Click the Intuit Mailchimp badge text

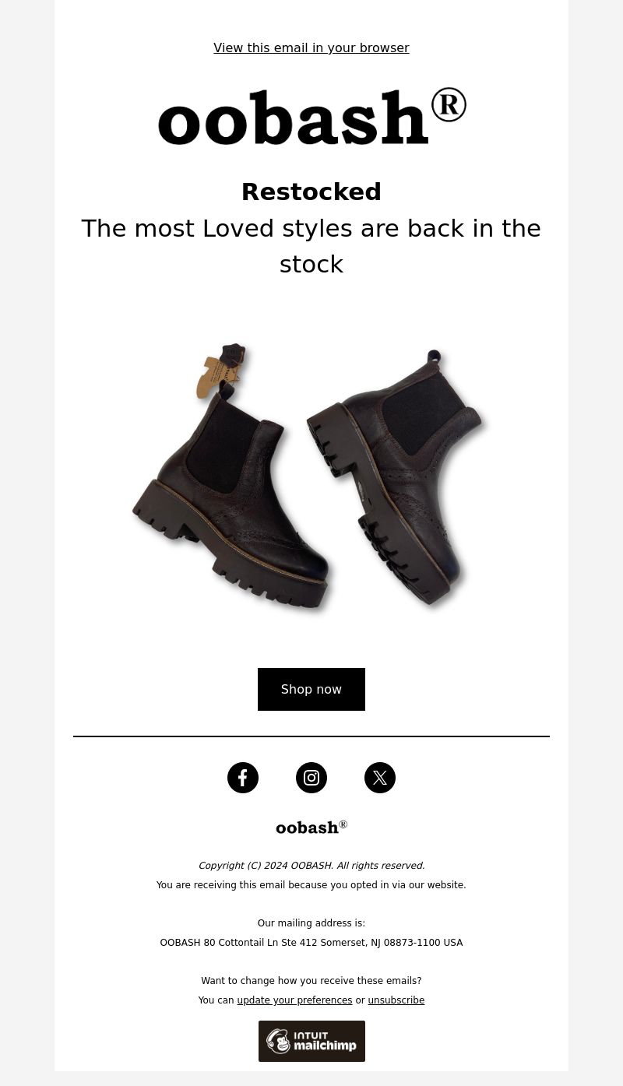tap(325, 1042)
